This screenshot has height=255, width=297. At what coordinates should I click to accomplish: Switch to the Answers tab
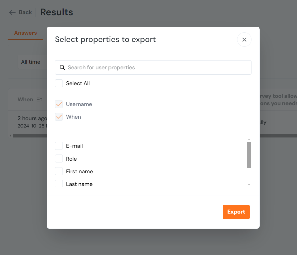click(x=26, y=33)
